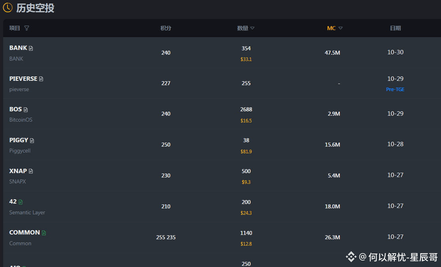Click the 积分 column header
This screenshot has width=441, height=267.
[166, 28]
